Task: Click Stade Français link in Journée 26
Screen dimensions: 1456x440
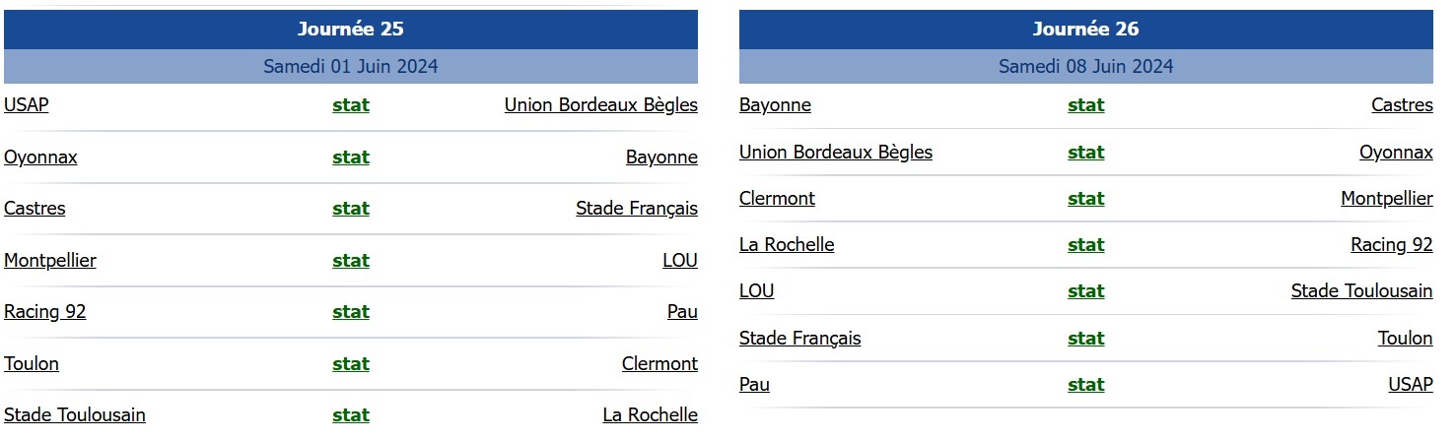Action: click(x=799, y=339)
